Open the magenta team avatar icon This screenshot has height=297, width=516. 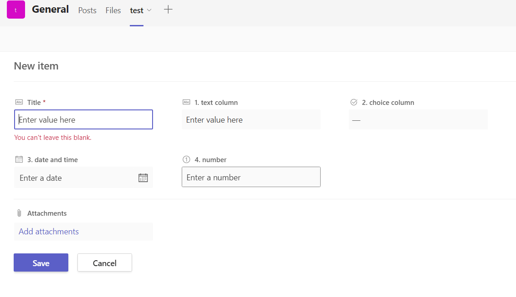pyautogui.click(x=16, y=10)
